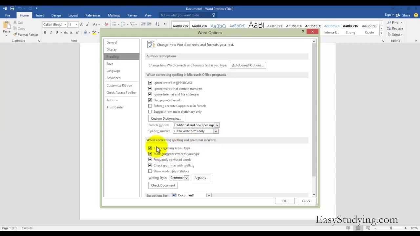420x236 pixels.
Task: Click the Clear All Formatting icon
Action: click(x=106, y=25)
